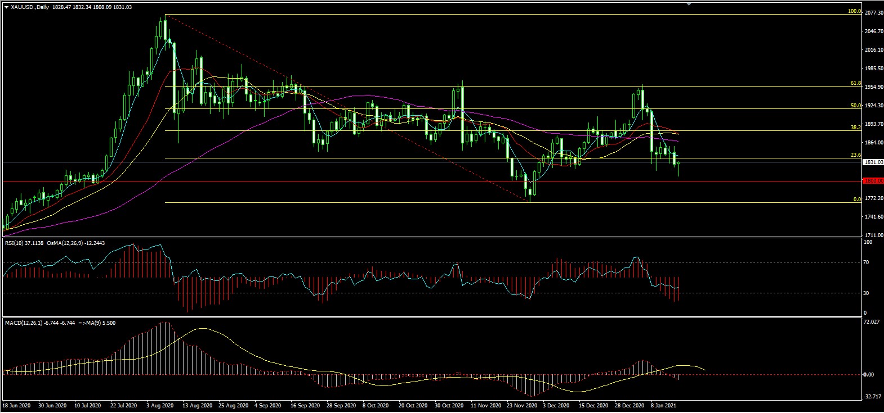Click the RSI level 30 scale label
This screenshot has height=413, width=884.
pyautogui.click(x=867, y=293)
